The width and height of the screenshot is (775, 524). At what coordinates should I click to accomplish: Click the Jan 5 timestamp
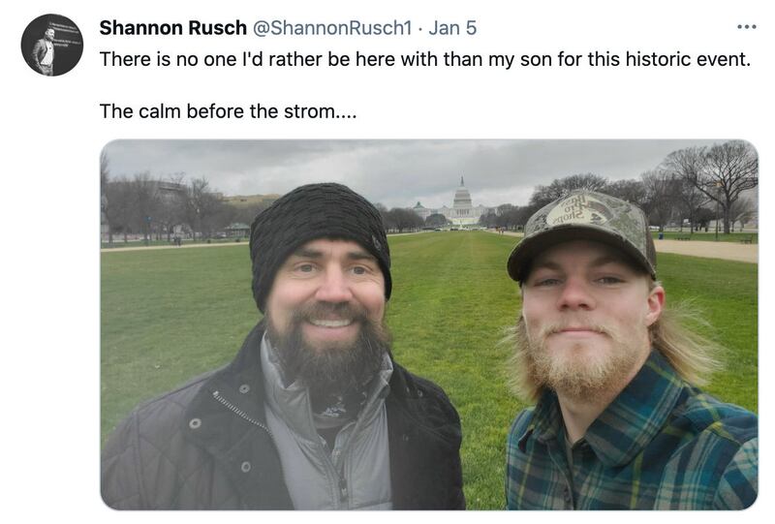(x=452, y=27)
